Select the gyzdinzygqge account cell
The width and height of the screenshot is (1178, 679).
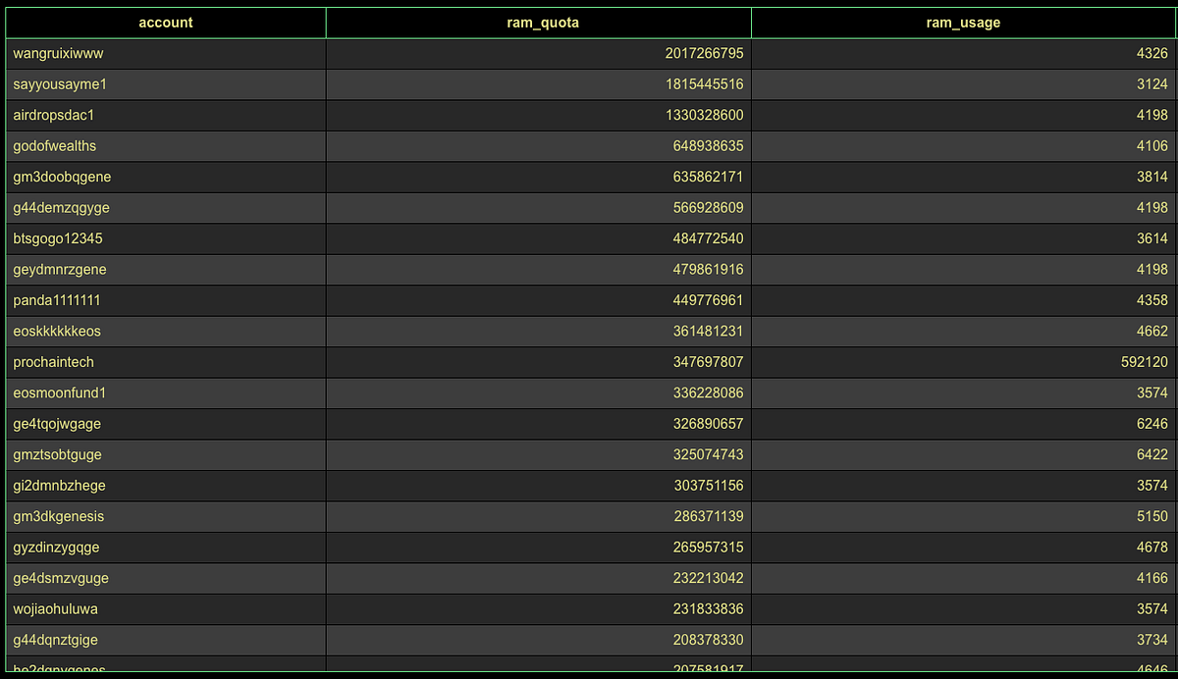[x=166, y=548]
